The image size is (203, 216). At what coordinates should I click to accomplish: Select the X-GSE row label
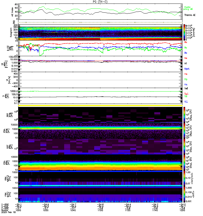point(5,204)
